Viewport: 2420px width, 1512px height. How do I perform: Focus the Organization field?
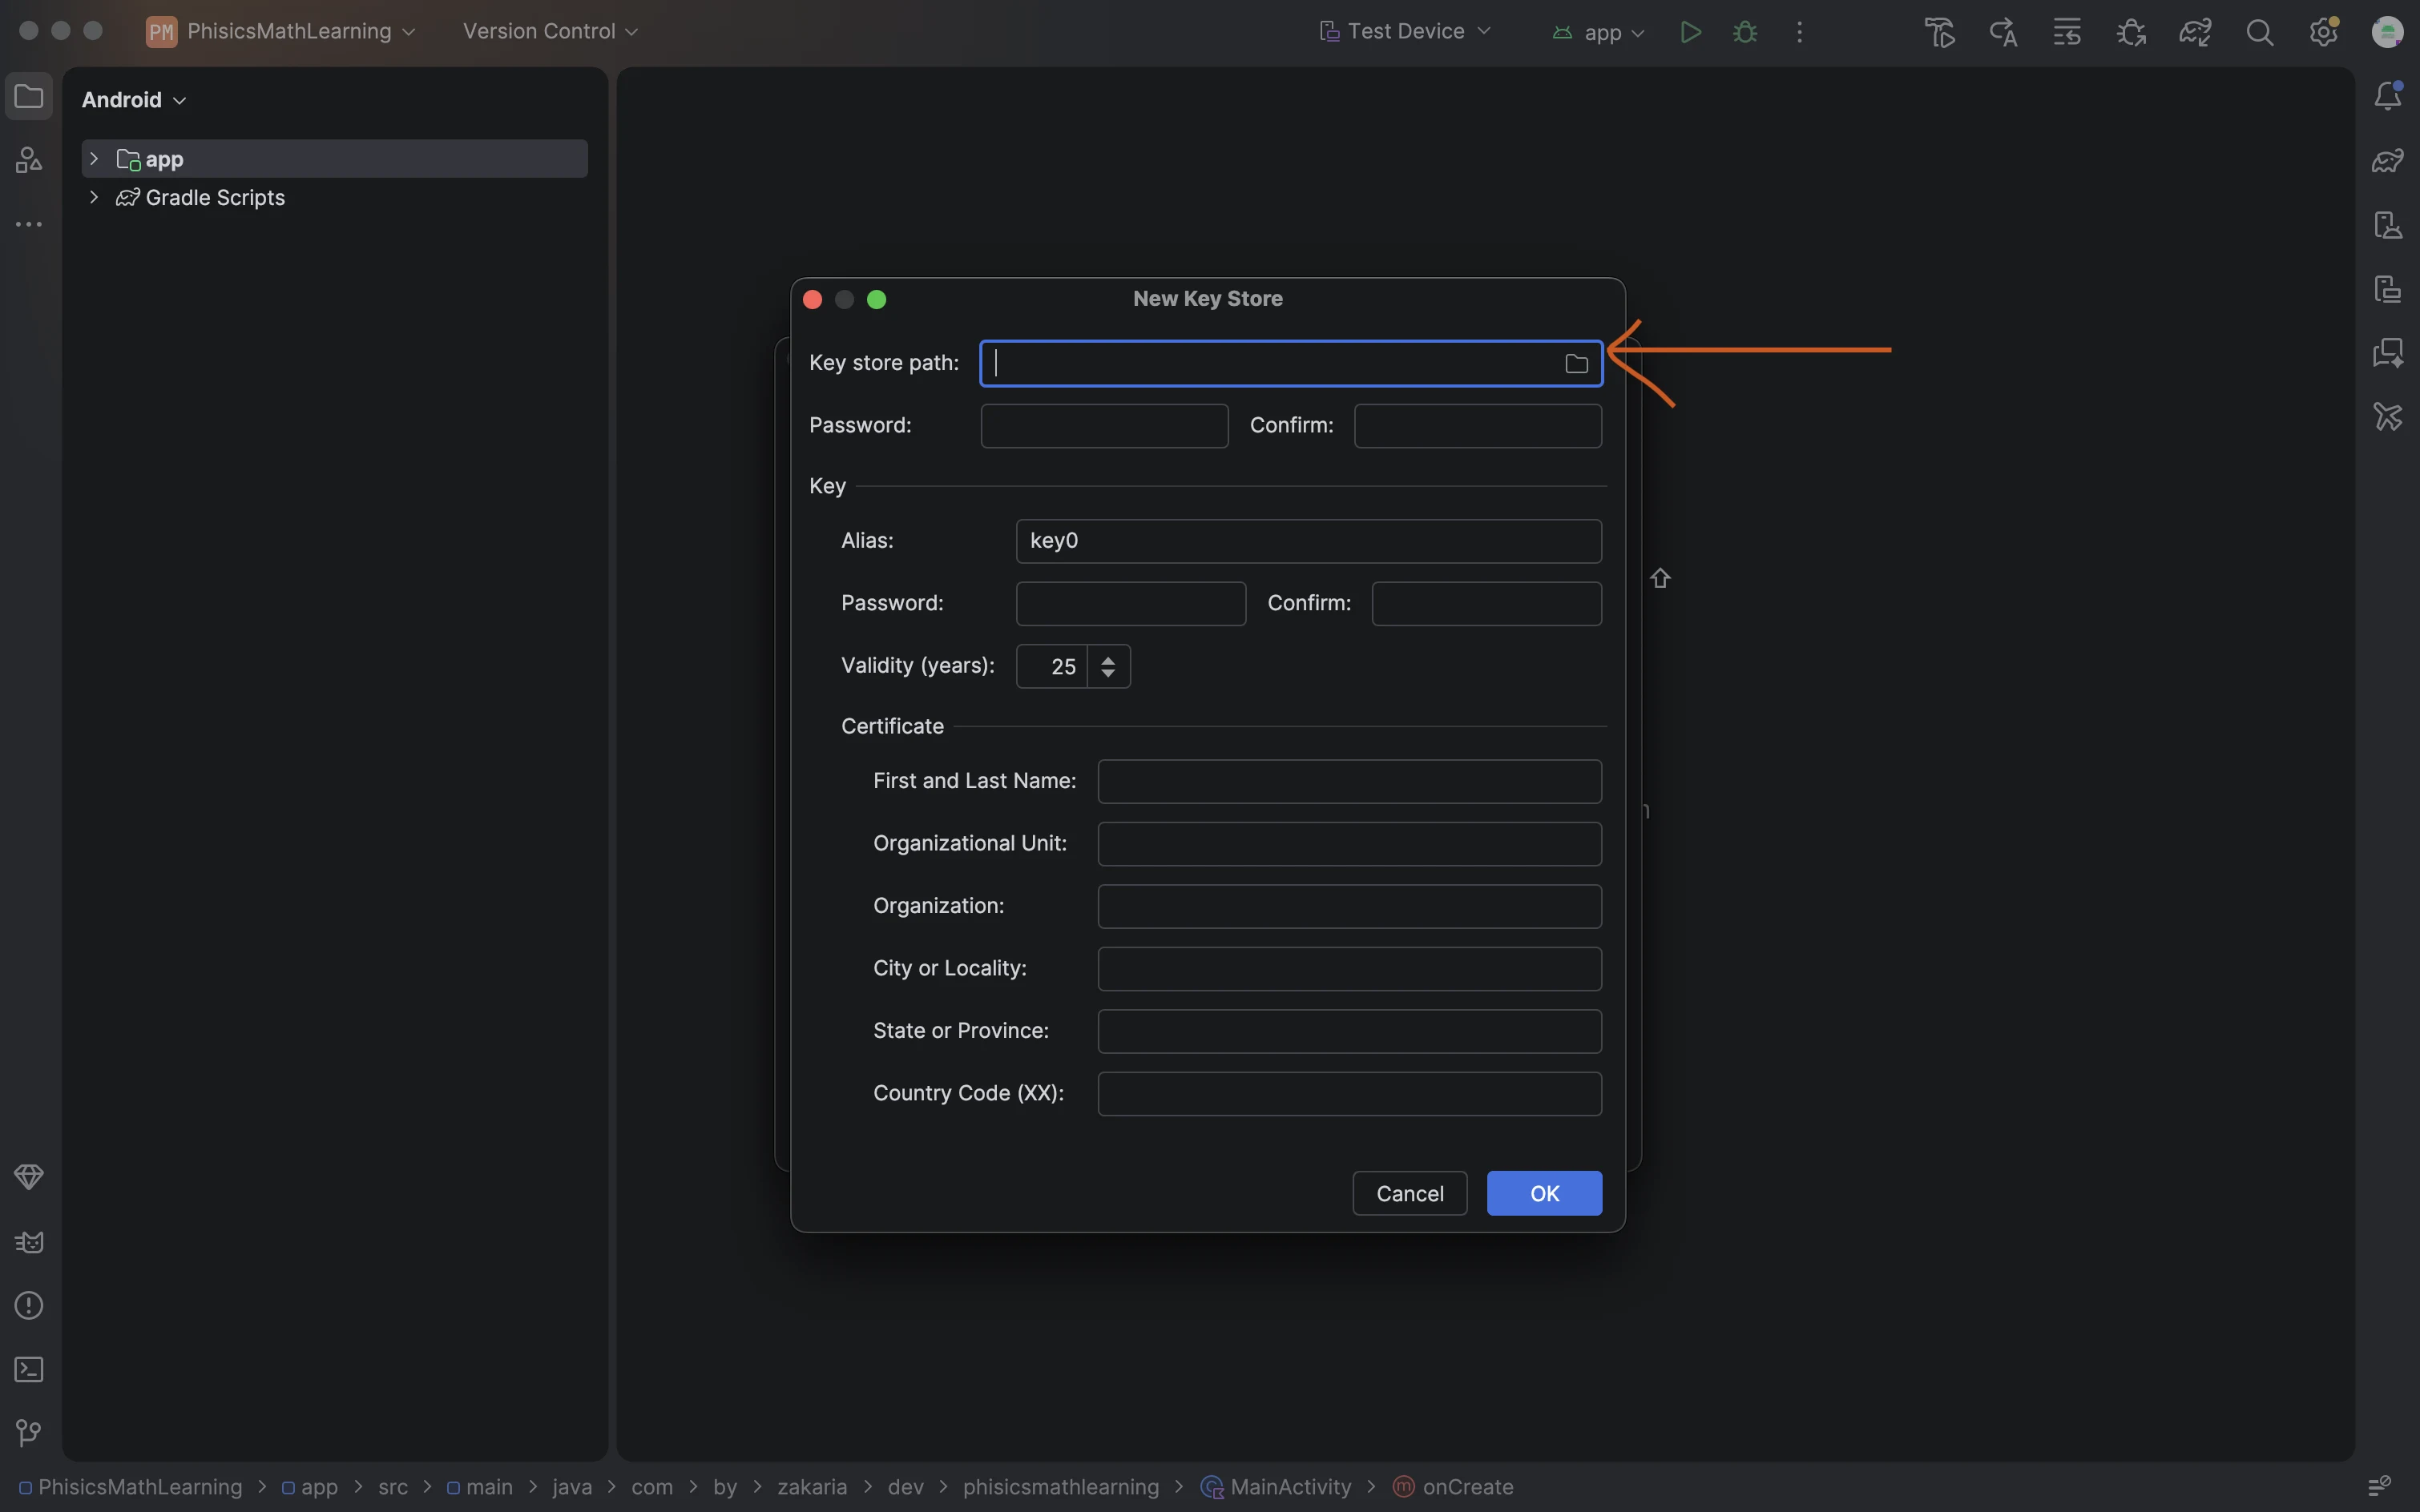tap(1349, 907)
